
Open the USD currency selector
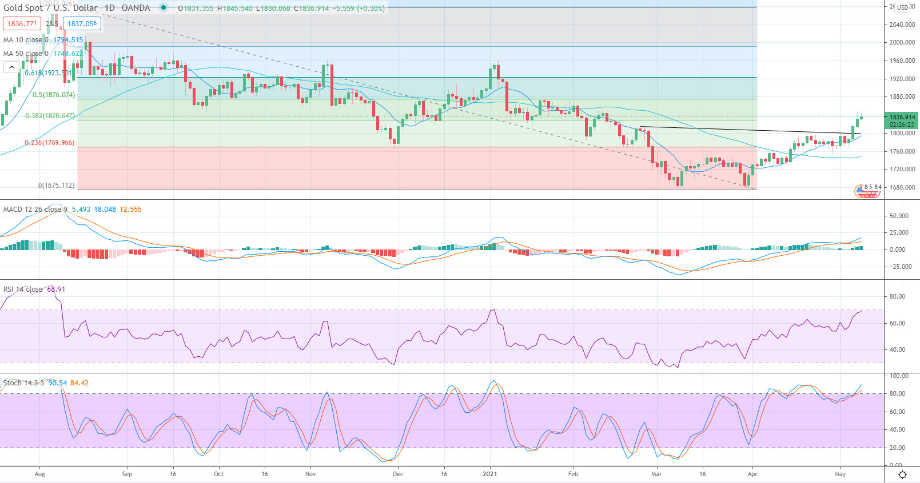pyautogui.click(x=902, y=7)
